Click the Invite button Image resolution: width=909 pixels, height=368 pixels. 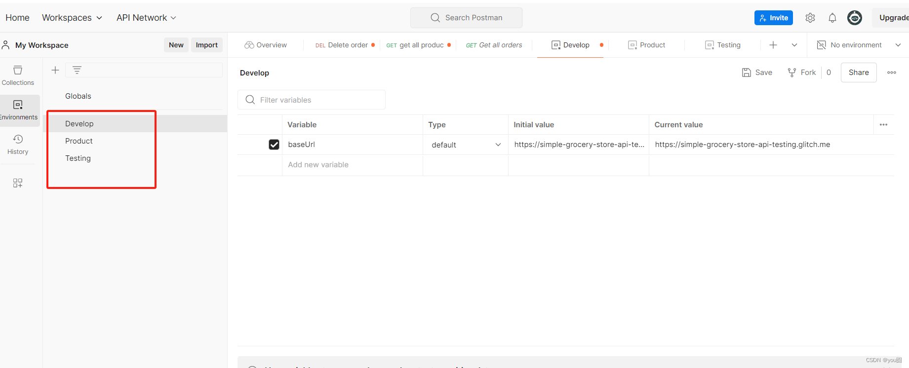click(x=774, y=18)
